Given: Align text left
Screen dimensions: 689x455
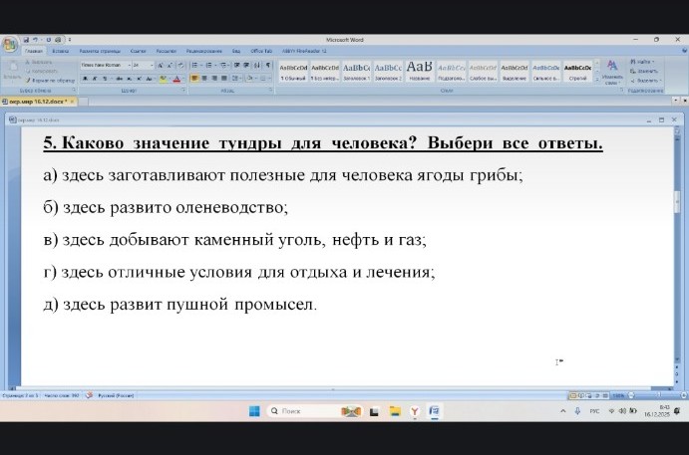Looking at the screenshot, I should (194, 78).
